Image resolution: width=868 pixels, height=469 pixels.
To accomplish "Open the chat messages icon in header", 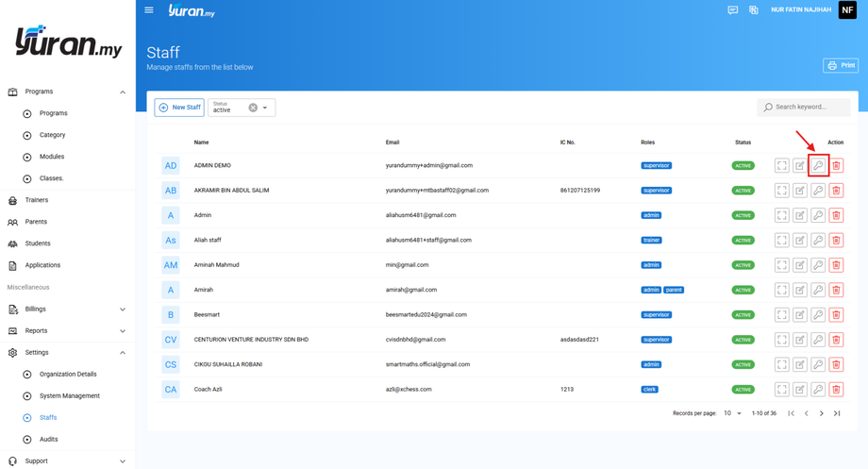I will point(733,10).
